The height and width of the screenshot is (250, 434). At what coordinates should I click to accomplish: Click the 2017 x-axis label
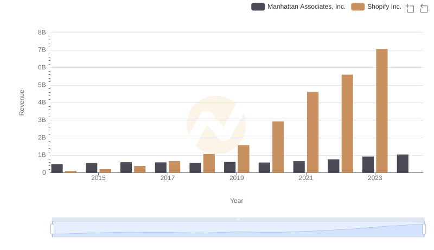tap(168, 178)
